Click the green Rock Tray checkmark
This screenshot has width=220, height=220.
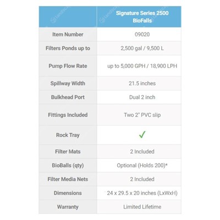point(142,135)
